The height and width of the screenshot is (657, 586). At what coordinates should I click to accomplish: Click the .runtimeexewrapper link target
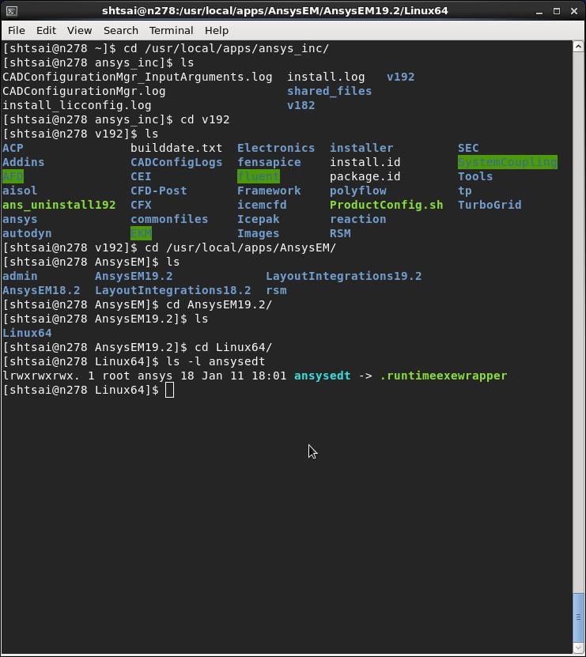443,376
